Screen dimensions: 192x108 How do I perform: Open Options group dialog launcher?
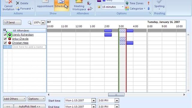coord(150,13)
